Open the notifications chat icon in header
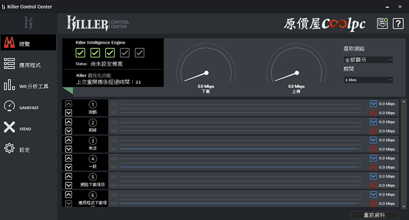Viewport: 409px width, 220px height. pos(382,23)
